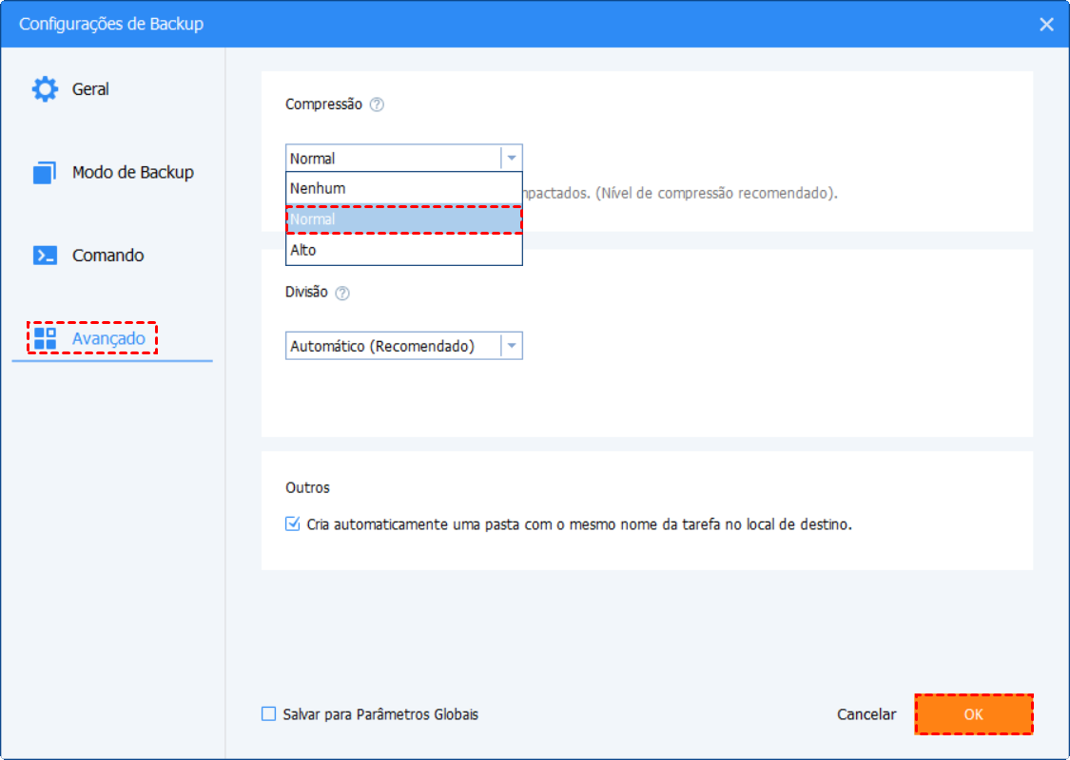The width and height of the screenshot is (1070, 760).
Task: Click the Automático (Recomendado) combo box
Action: [404, 346]
